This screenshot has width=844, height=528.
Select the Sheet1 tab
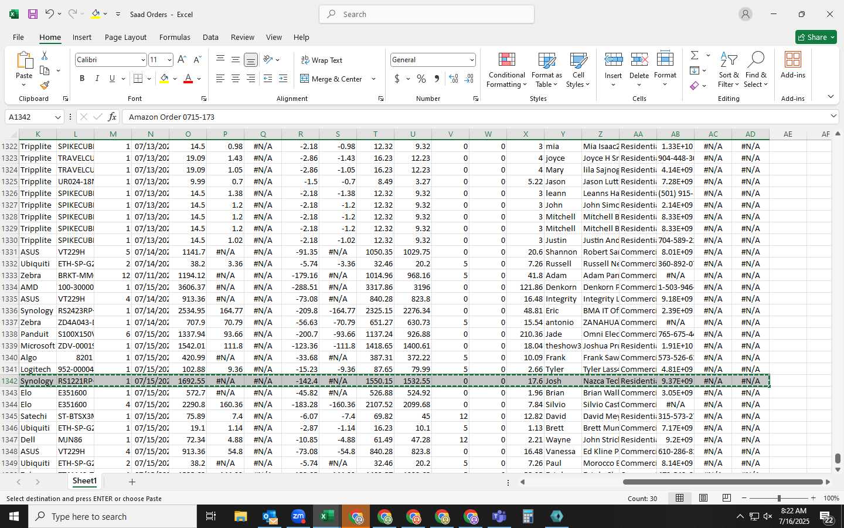click(x=84, y=481)
